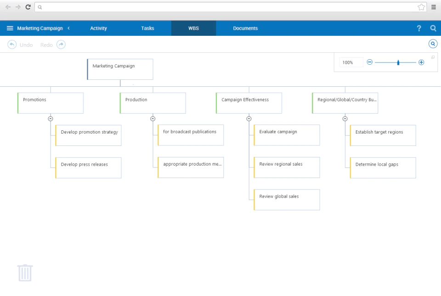
Task: Open the browser menu icon
Action: [433, 7]
